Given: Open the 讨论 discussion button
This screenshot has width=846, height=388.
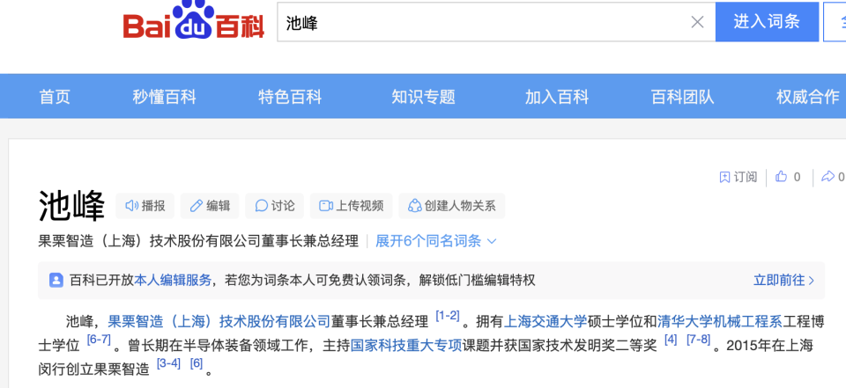Looking at the screenshot, I should (275, 206).
